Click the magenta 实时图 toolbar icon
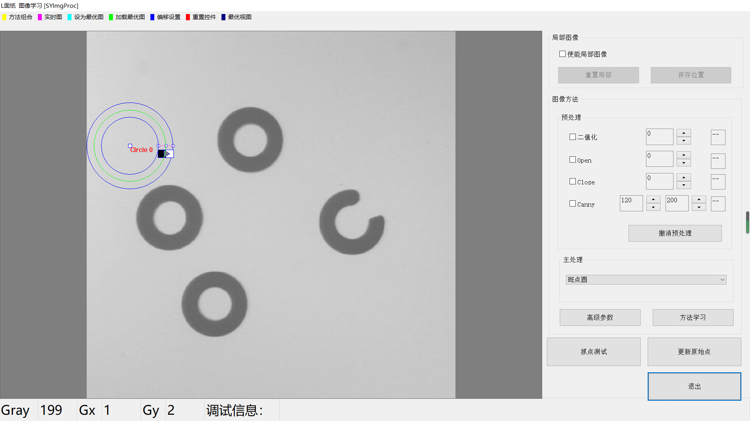Image resolution: width=750 pixels, height=421 pixels. tap(40, 17)
